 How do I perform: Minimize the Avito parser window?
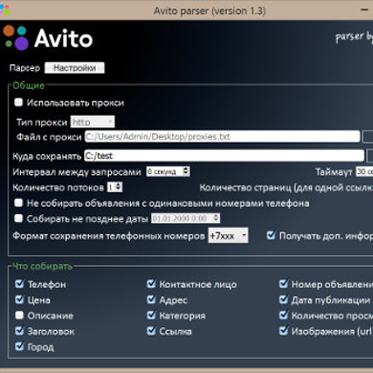364,10
